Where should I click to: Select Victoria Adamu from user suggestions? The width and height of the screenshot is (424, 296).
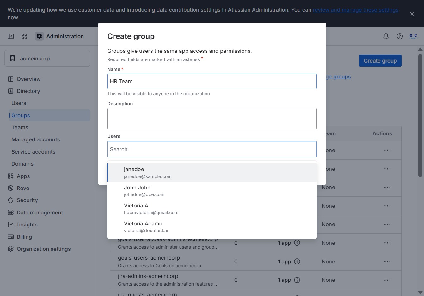coord(212,227)
